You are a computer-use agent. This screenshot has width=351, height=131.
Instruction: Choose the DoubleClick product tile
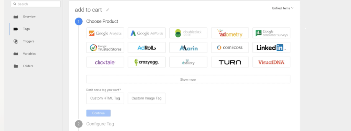pos(188,33)
